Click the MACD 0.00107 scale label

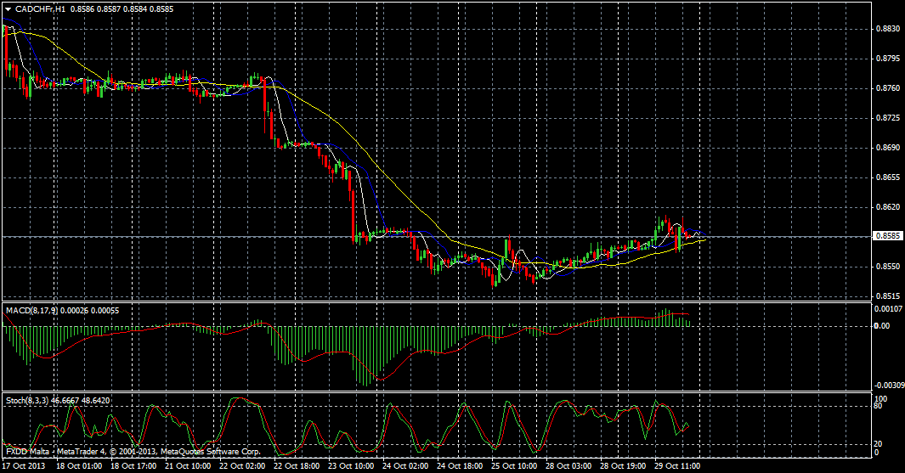889,309
